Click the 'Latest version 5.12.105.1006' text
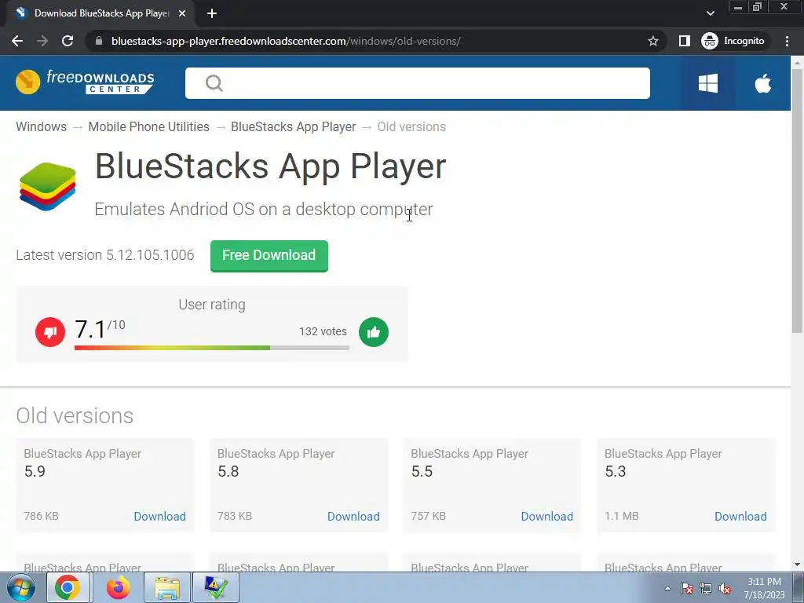The width and height of the screenshot is (804, 603). pyautogui.click(x=104, y=255)
